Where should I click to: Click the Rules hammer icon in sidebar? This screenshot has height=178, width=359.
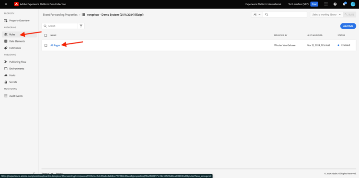tap(6, 34)
